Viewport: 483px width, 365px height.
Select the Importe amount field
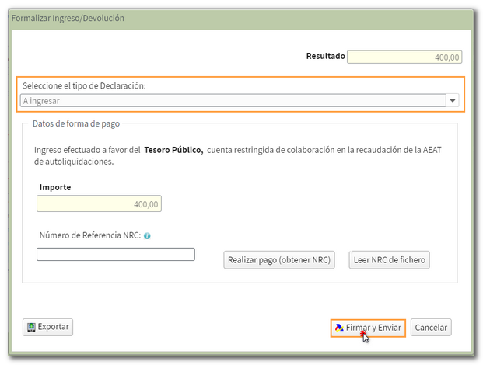(99, 203)
